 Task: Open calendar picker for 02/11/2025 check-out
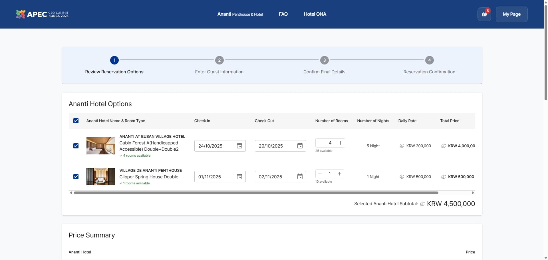click(300, 177)
